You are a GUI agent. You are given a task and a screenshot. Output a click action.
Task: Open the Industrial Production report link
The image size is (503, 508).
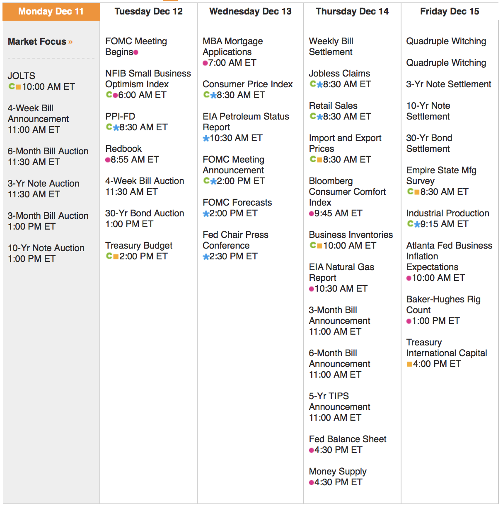coord(447,213)
